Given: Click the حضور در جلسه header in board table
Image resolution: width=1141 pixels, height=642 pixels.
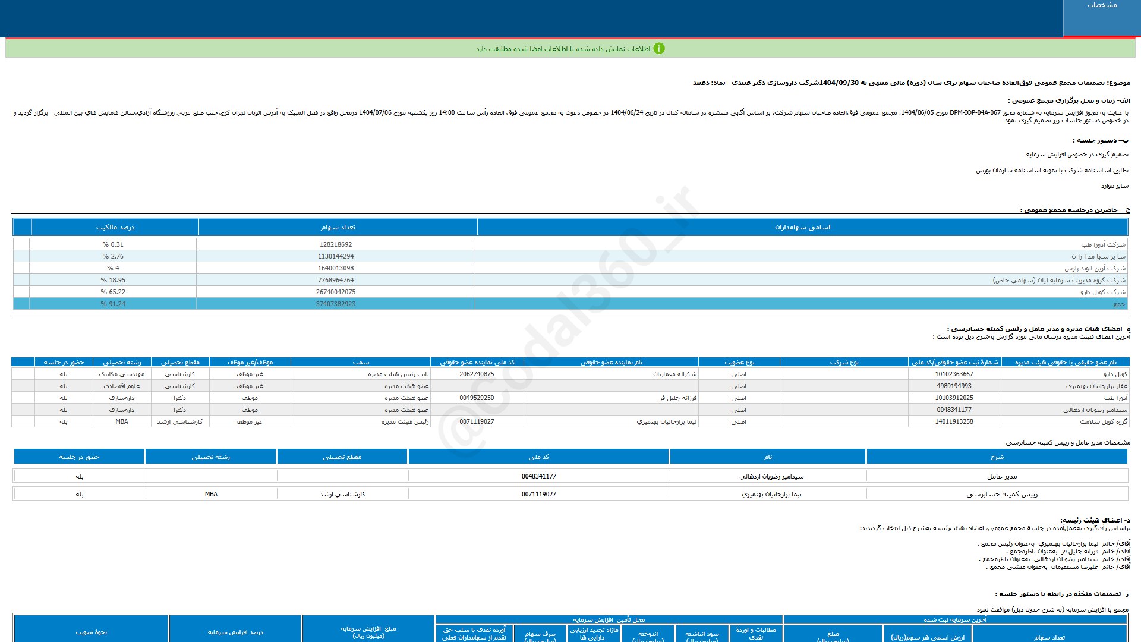Looking at the screenshot, I should (x=64, y=362).
